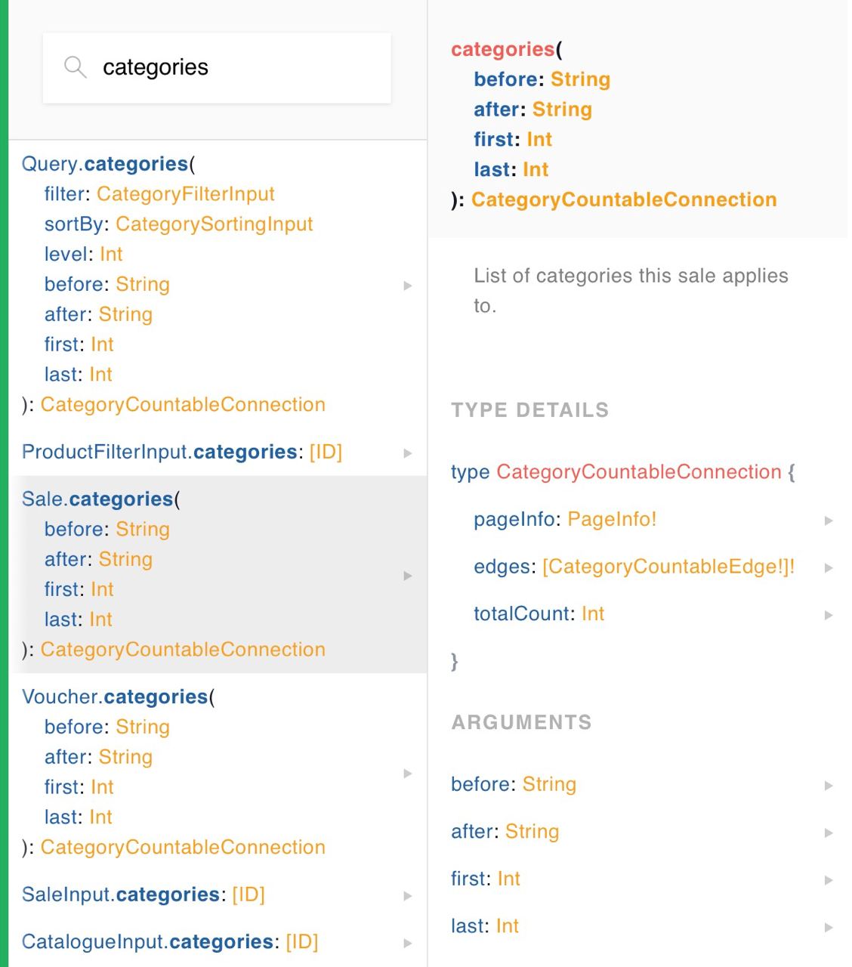Screen dimensions: 852x967
Task: Open the CategorySortingInput type link
Action: coord(215,224)
